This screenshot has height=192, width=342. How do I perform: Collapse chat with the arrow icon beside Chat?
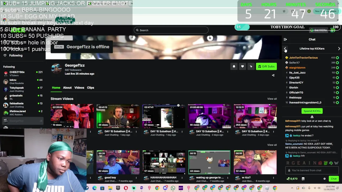click(285, 39)
